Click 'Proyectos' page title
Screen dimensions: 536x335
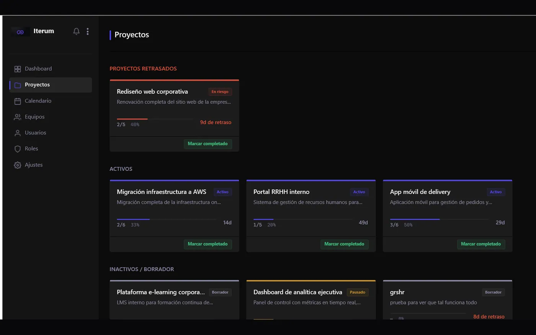[x=132, y=35]
